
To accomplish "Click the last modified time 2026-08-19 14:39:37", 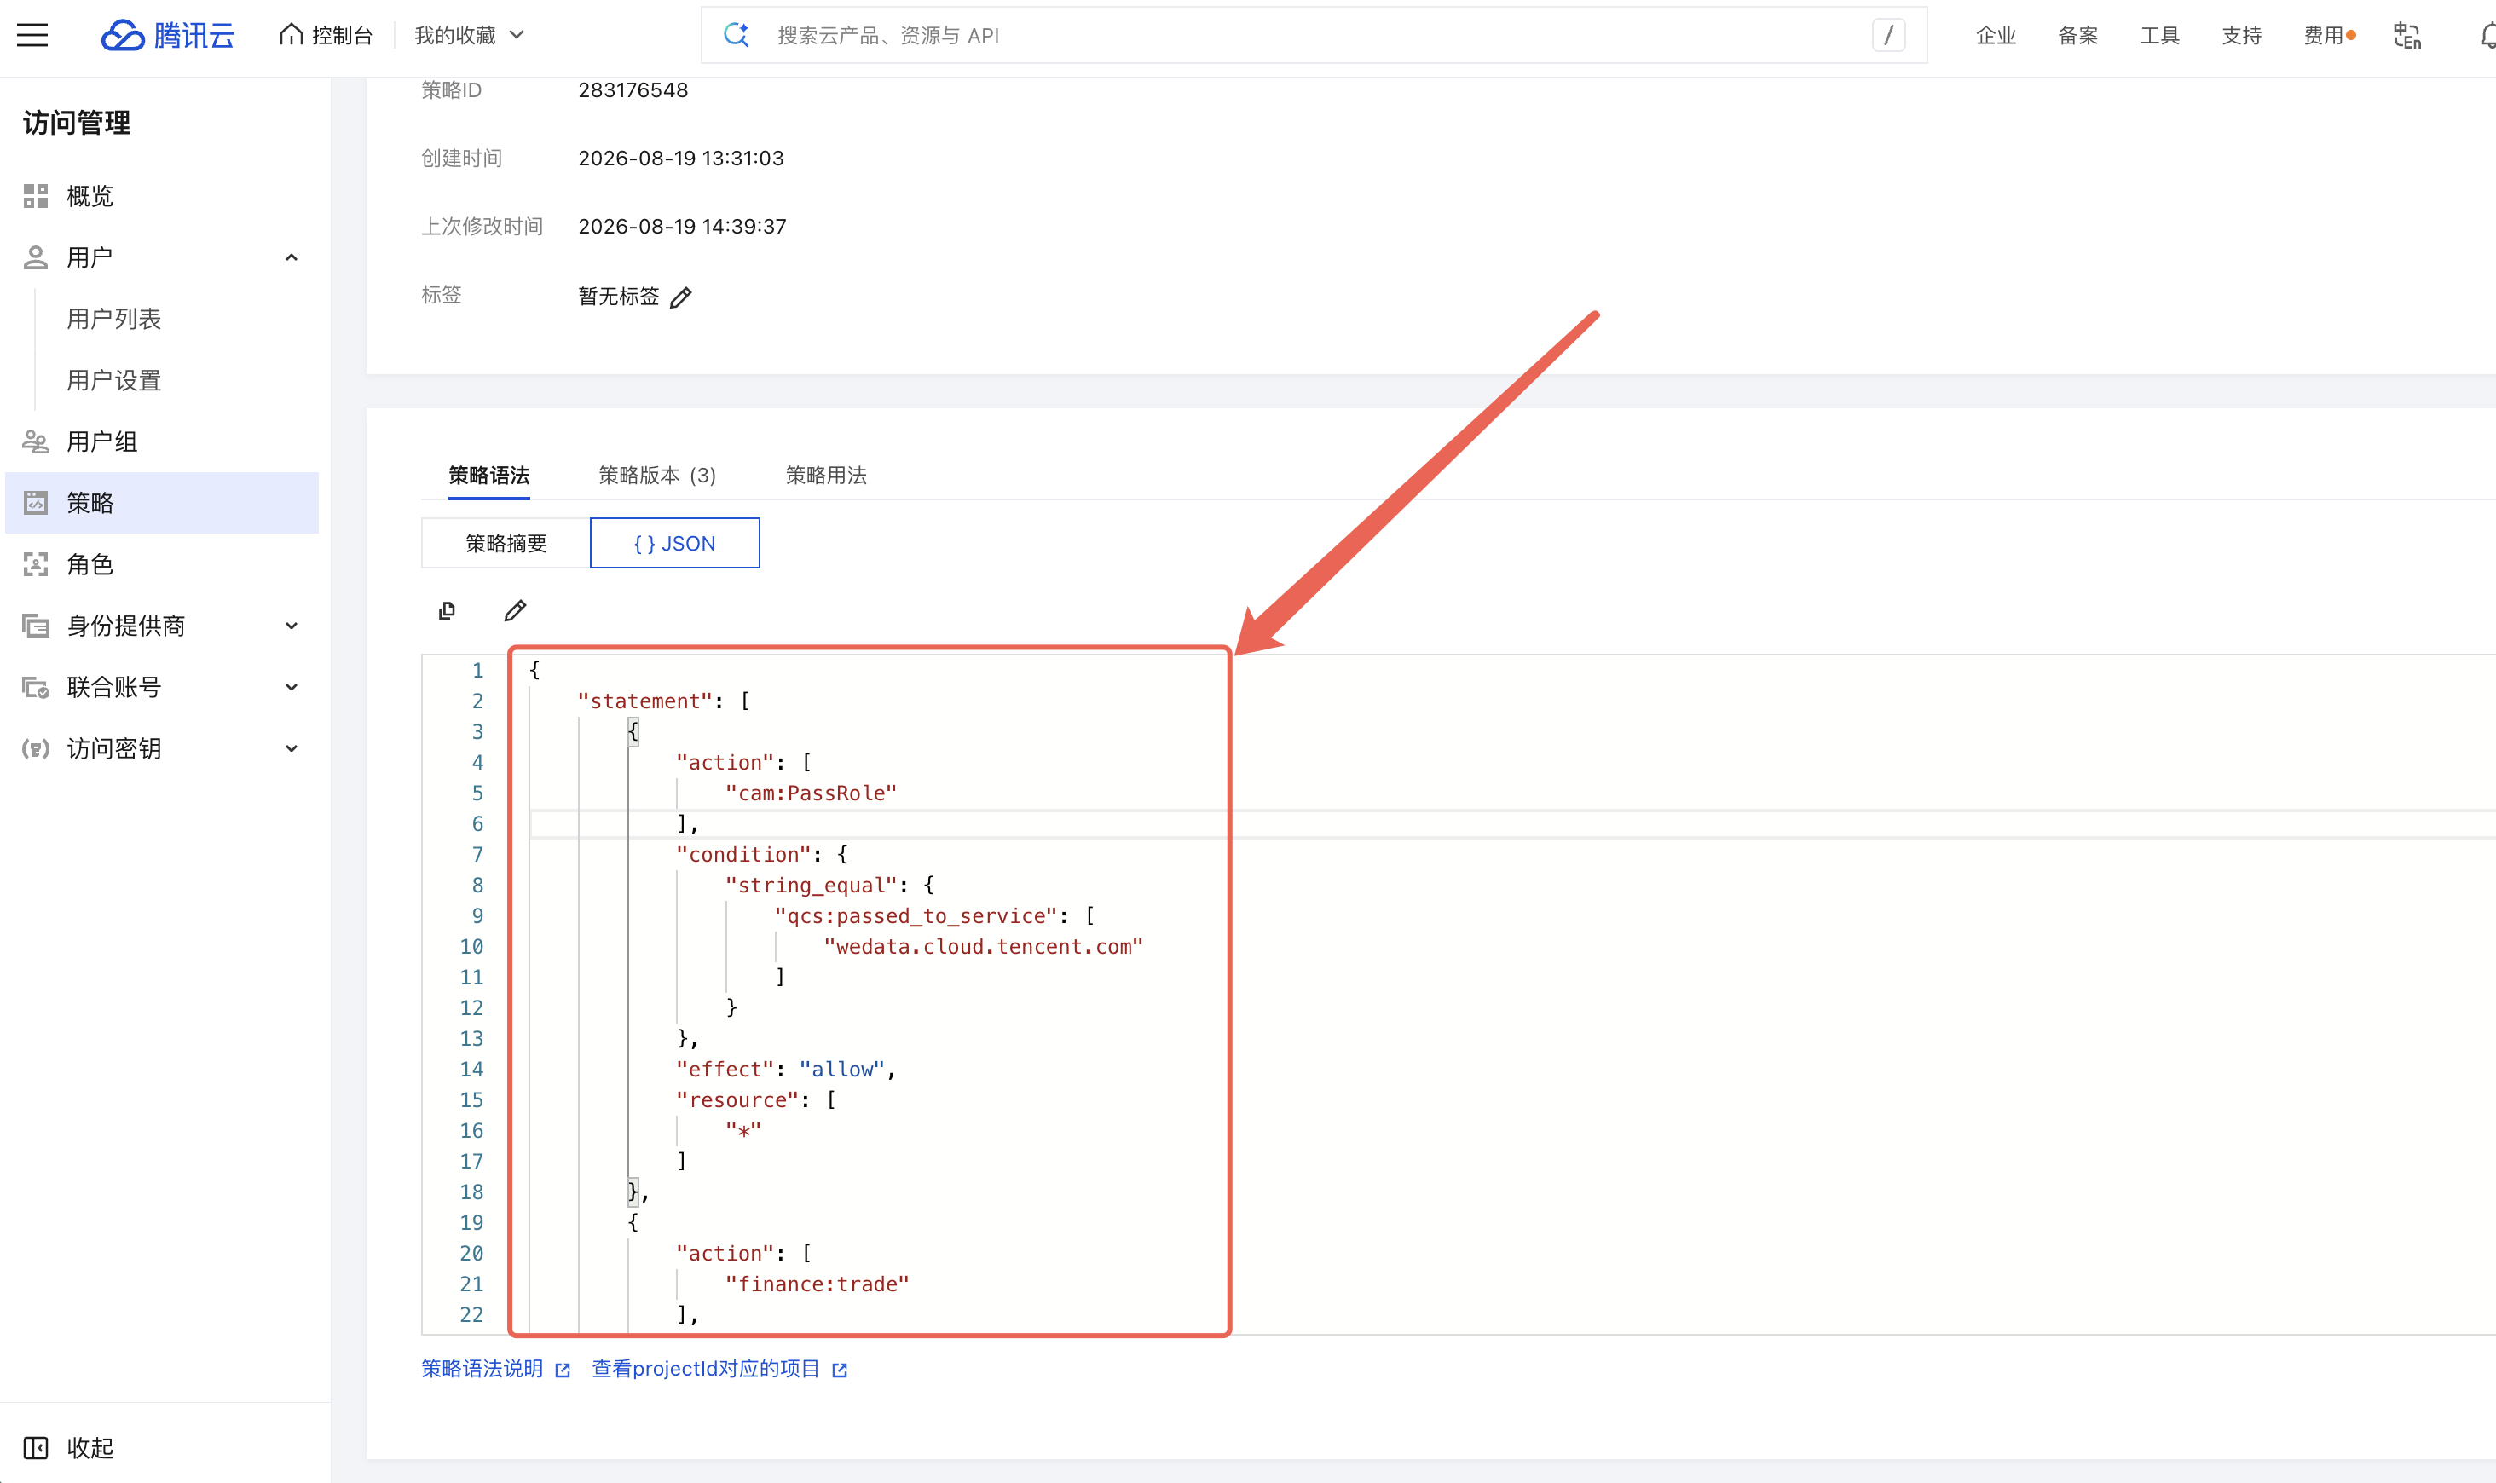I will click(681, 226).
